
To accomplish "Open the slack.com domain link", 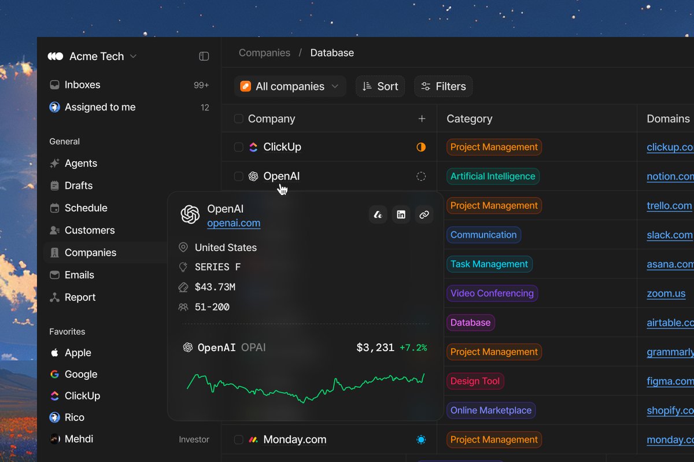I will [x=669, y=235].
